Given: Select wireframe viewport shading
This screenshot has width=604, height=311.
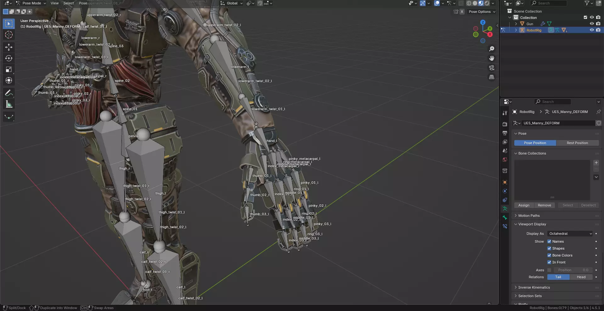Looking at the screenshot, I should click(469, 3).
